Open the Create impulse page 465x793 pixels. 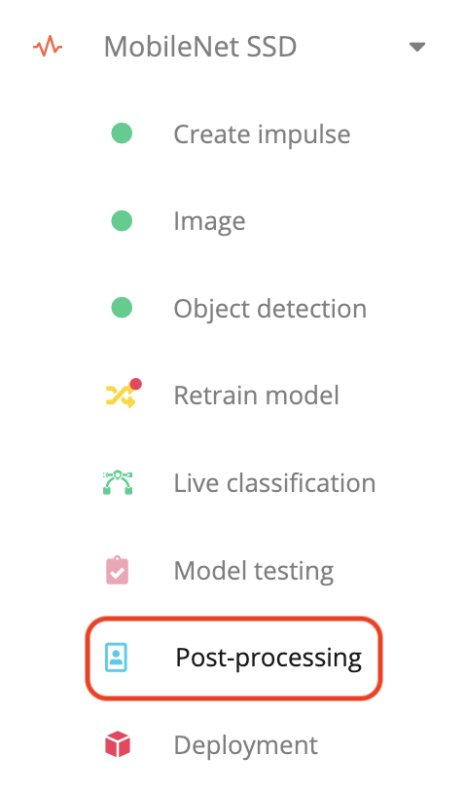point(262,134)
